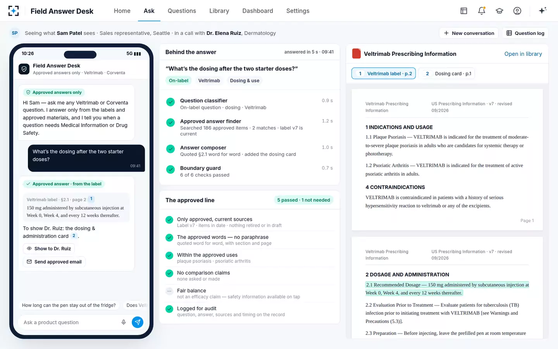Open the user account profile icon
This screenshot has width=558, height=349.
517,11
